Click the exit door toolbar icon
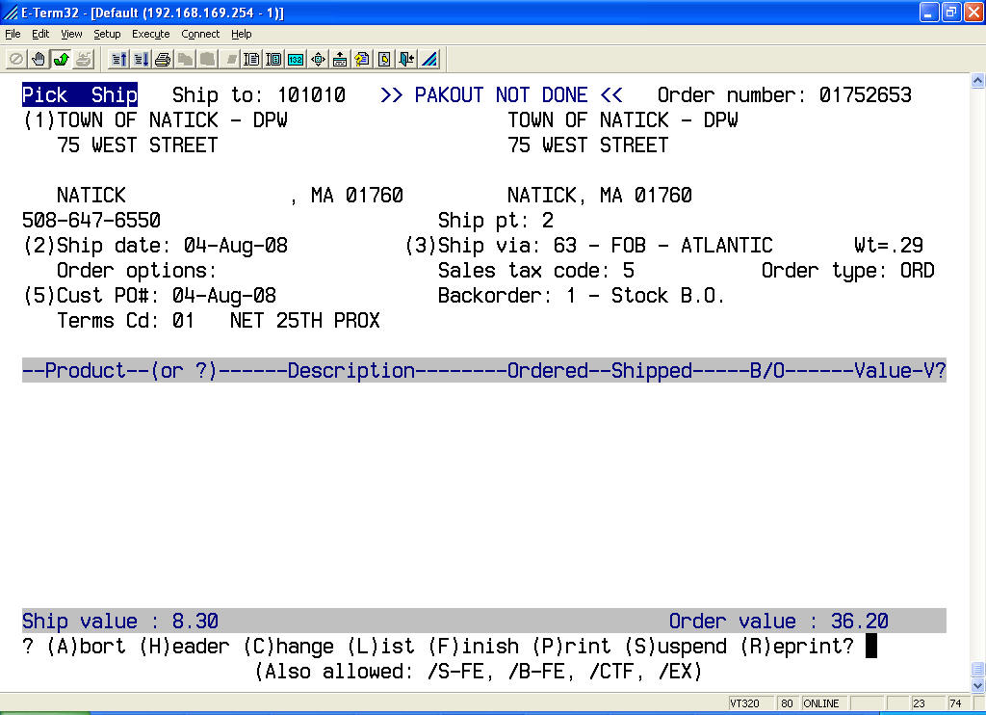986x715 pixels. [407, 59]
